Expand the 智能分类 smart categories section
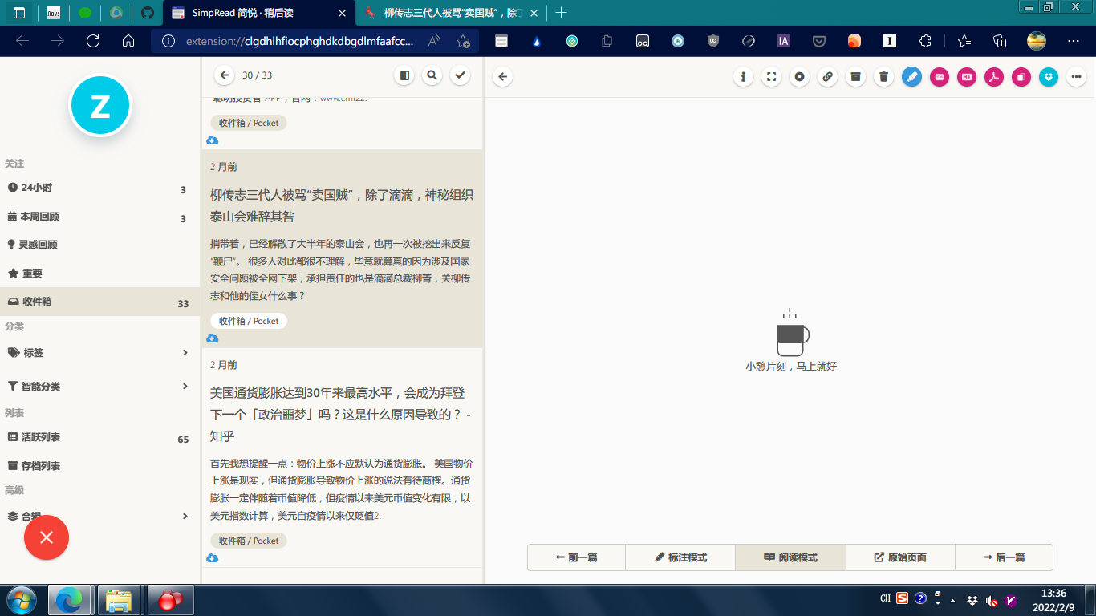The image size is (1096, 616). tap(99, 387)
